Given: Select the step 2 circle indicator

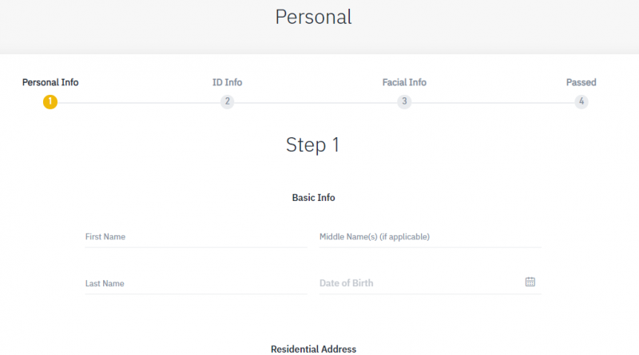Looking at the screenshot, I should pos(228,101).
